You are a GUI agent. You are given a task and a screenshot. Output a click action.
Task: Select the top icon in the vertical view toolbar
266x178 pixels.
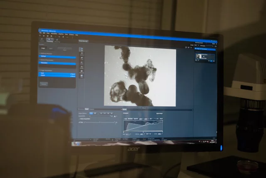[x=81, y=49]
